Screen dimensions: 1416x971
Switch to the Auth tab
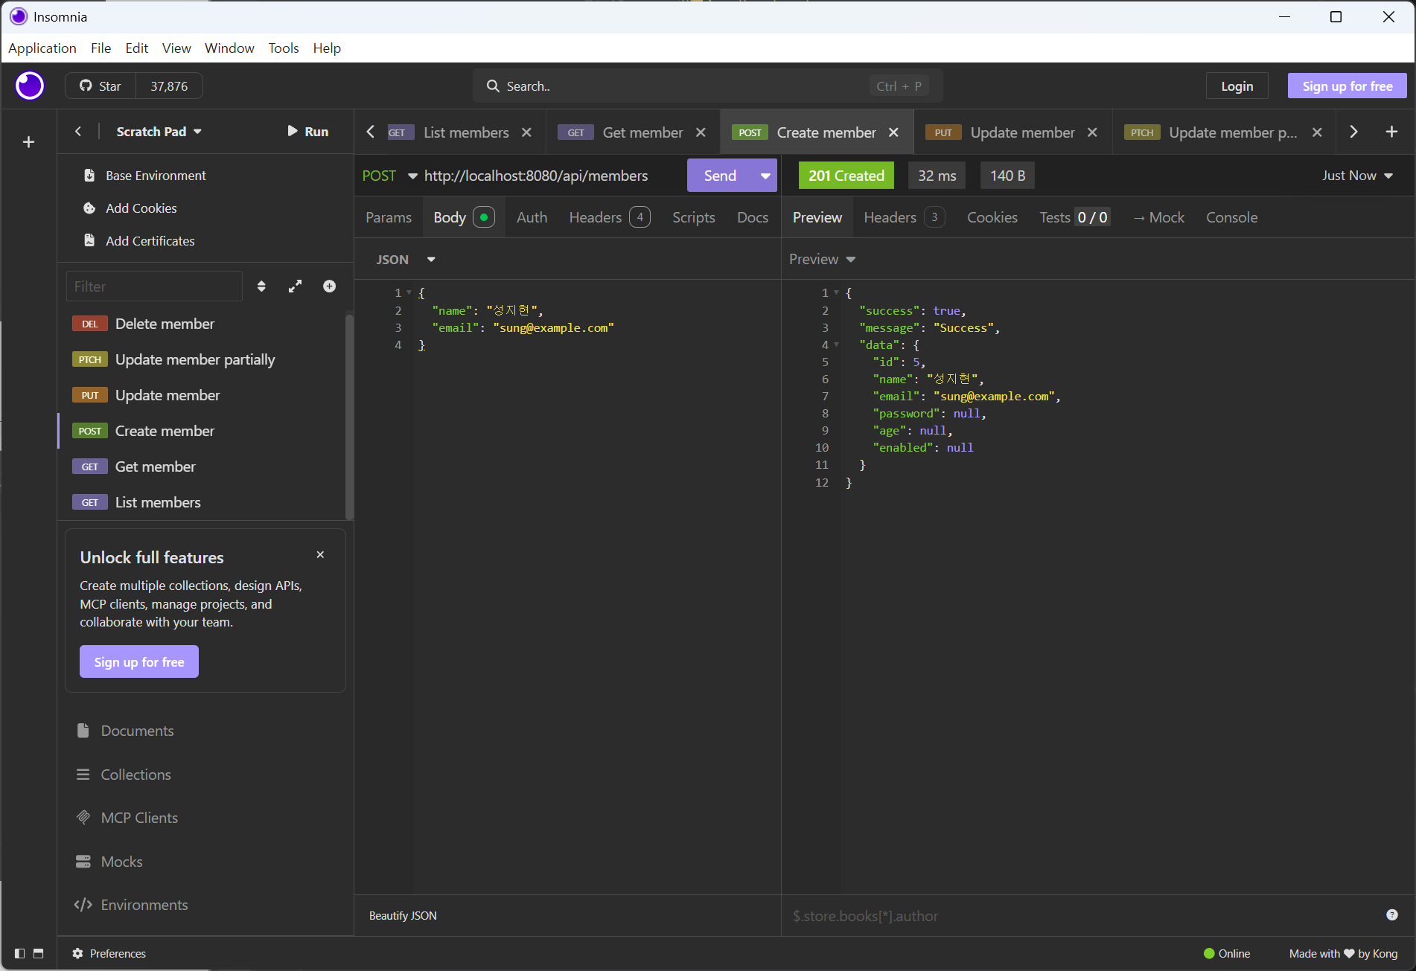532,217
